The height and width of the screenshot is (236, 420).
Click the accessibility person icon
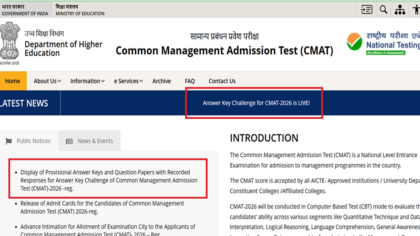coord(416,10)
